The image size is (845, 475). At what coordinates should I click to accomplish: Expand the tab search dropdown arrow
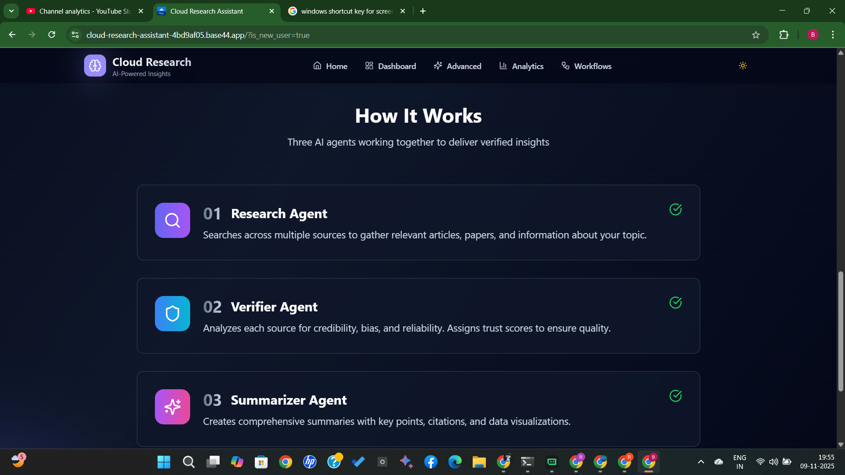point(11,11)
